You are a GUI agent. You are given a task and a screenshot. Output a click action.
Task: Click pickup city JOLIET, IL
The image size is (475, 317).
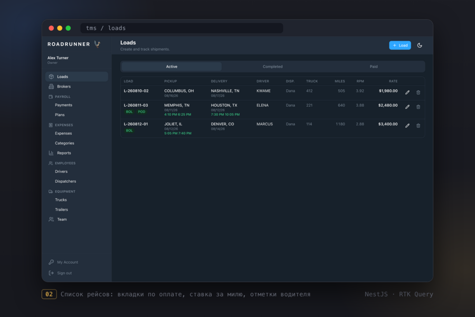pyautogui.click(x=173, y=124)
